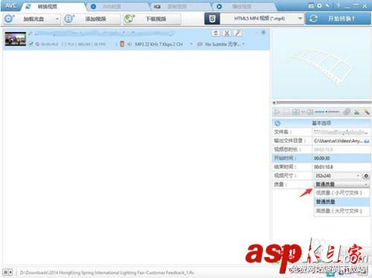Click the magic wand icon under preview

coord(367,113)
